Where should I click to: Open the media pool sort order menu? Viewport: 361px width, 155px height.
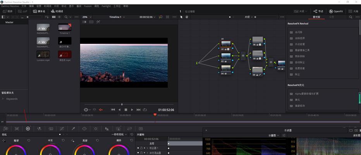coord(47,17)
